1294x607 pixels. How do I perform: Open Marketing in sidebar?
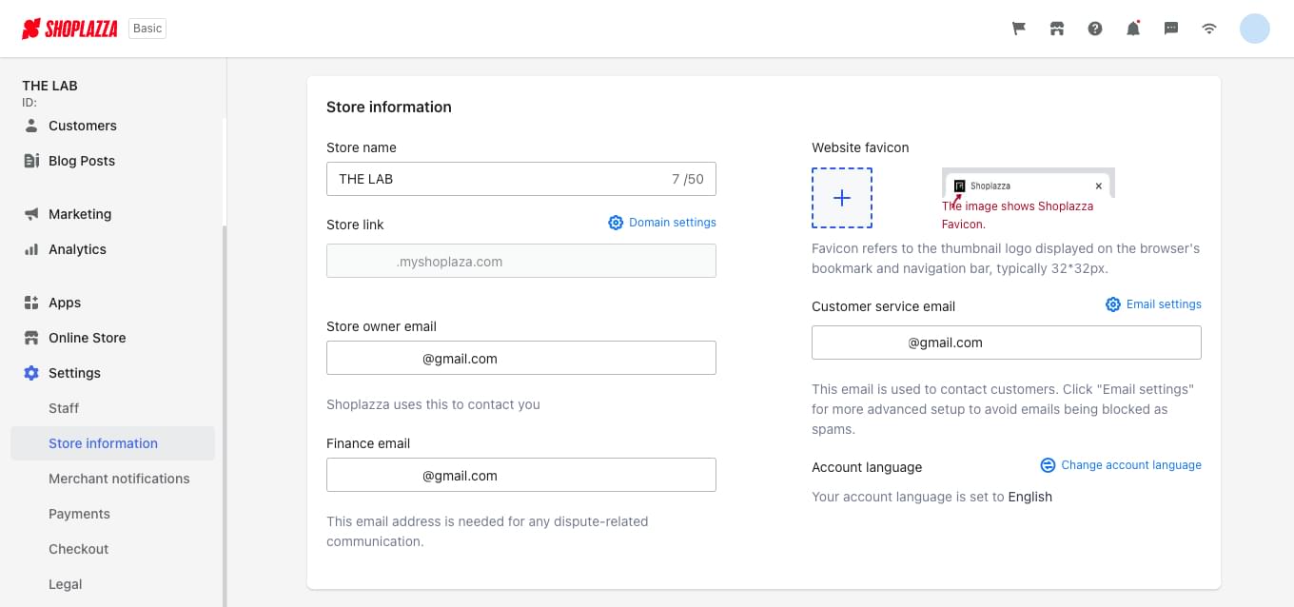79,214
